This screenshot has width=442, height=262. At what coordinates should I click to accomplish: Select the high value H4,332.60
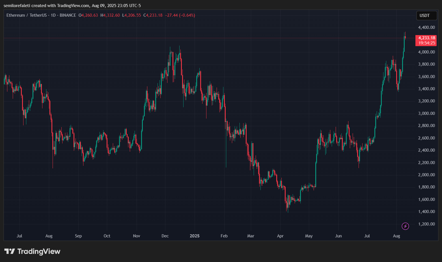coord(110,15)
